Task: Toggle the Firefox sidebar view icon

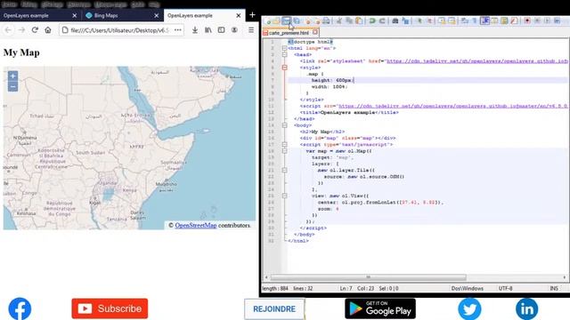Action: [x=221, y=30]
